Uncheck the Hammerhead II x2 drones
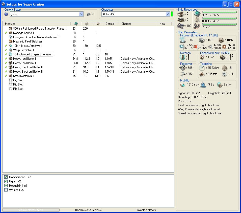This screenshot has width=241, height=213. coord(6,177)
